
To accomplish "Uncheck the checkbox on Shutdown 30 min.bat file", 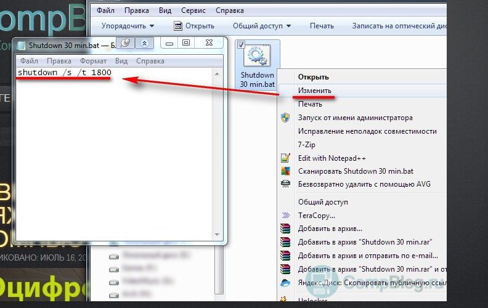I will tap(241, 44).
